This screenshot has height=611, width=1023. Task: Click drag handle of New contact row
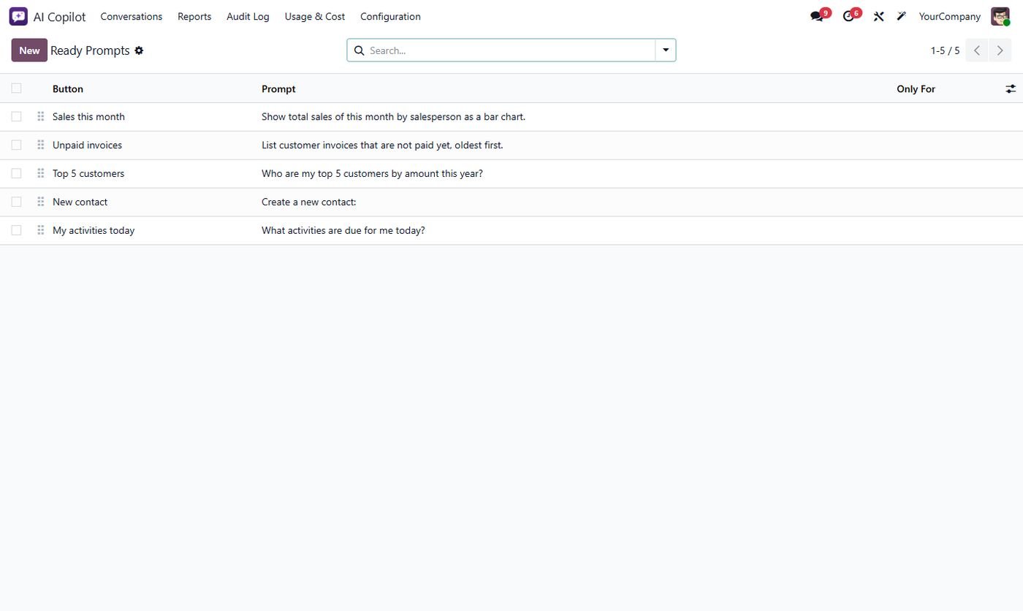tap(41, 202)
